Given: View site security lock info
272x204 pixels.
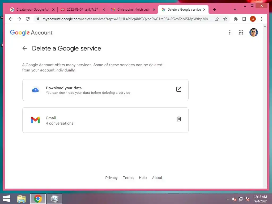Looking at the screenshot, I should (x=38, y=19).
